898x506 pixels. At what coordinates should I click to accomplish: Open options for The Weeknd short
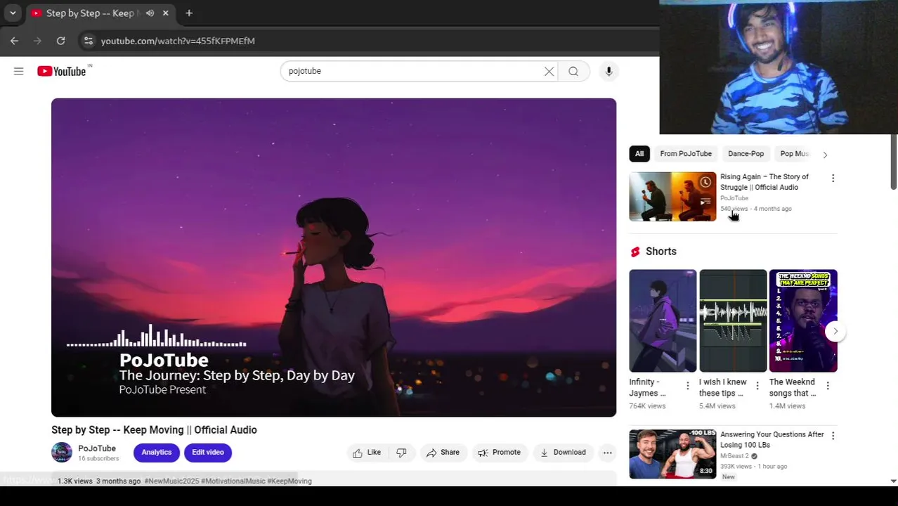click(828, 386)
